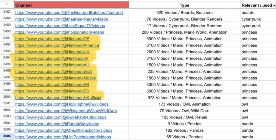The width and height of the screenshot is (276, 140).
Task: Open the WhisperingWillowWildCare channel link
Action: pos(66,111)
